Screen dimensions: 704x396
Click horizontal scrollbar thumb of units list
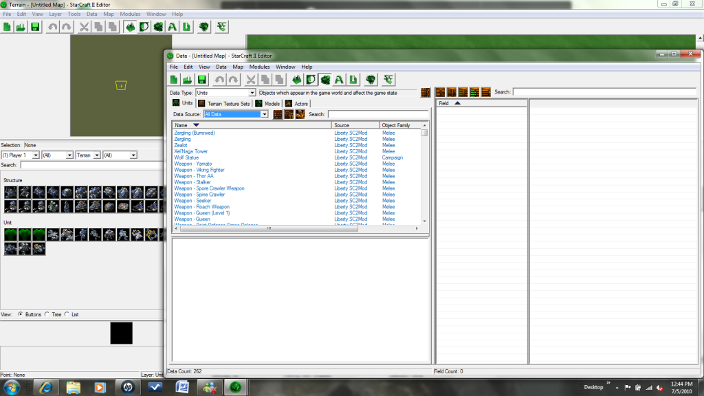269,228
